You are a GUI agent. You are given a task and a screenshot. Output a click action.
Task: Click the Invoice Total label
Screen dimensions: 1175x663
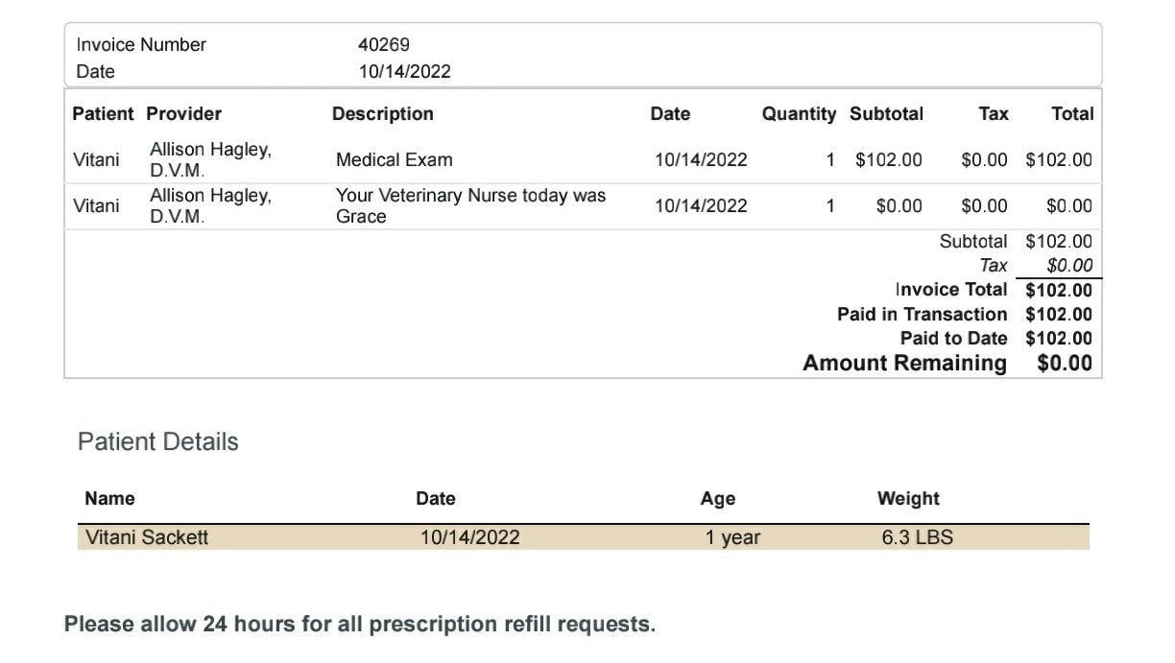[x=951, y=290]
